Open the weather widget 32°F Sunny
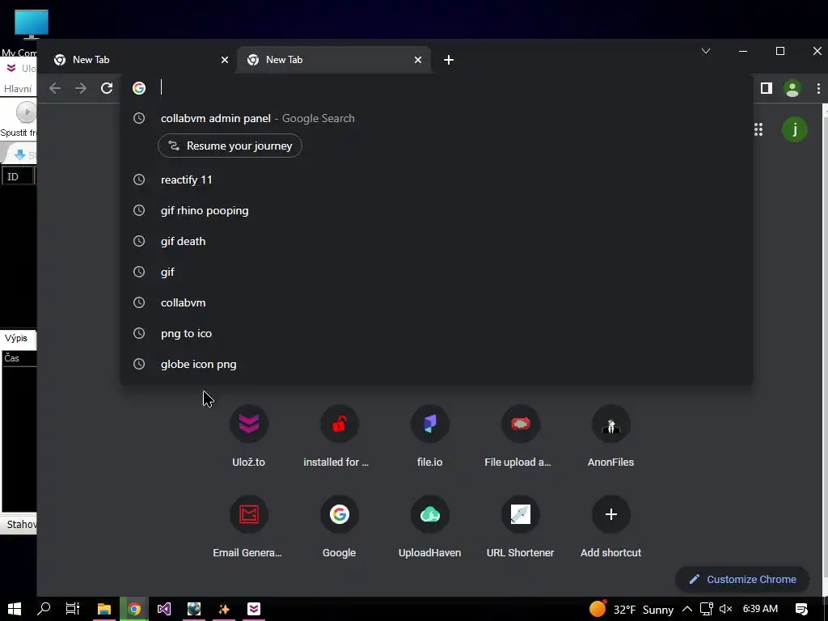 (632, 610)
